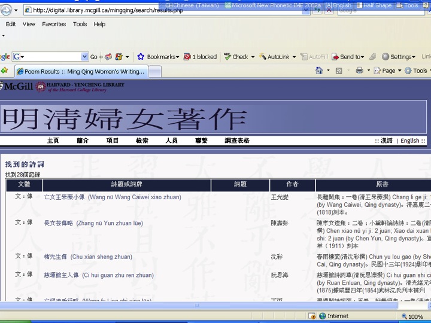
Task: Click author name 沈彩
Action: tap(277, 257)
